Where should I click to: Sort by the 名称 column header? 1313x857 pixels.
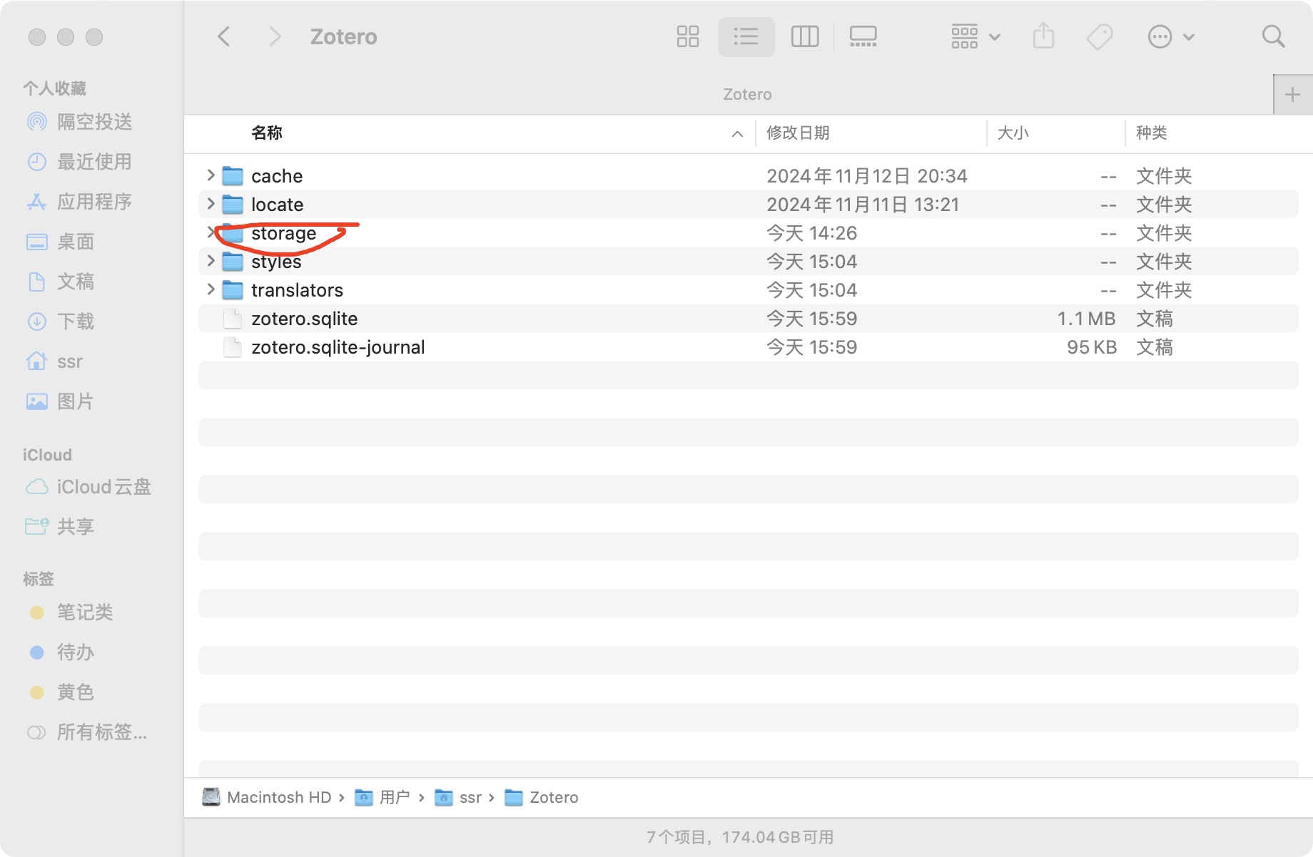(267, 133)
